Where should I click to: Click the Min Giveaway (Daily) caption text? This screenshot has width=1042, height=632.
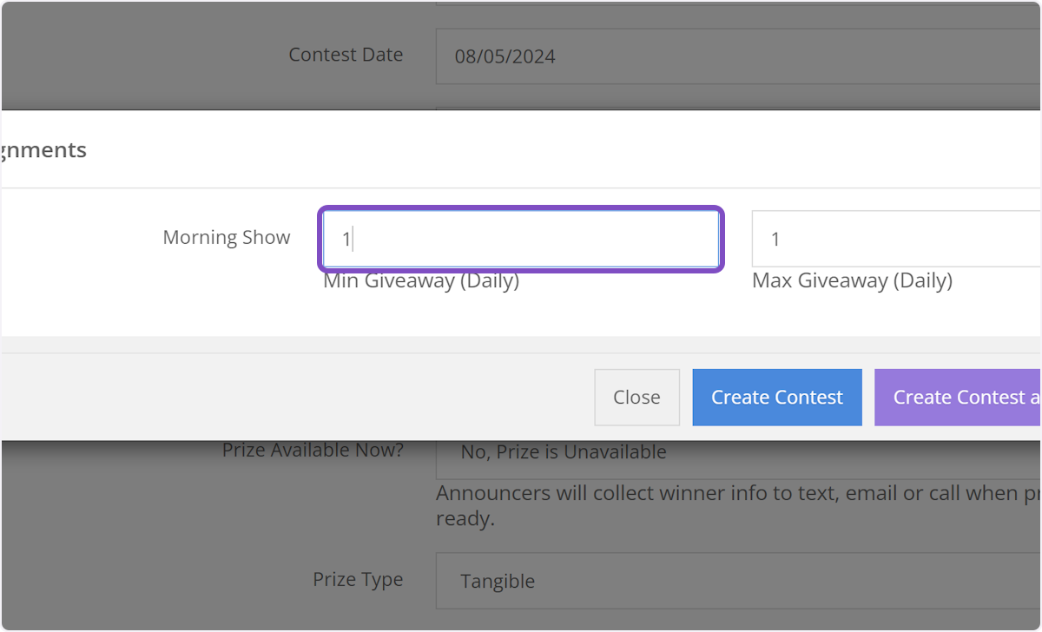(420, 280)
